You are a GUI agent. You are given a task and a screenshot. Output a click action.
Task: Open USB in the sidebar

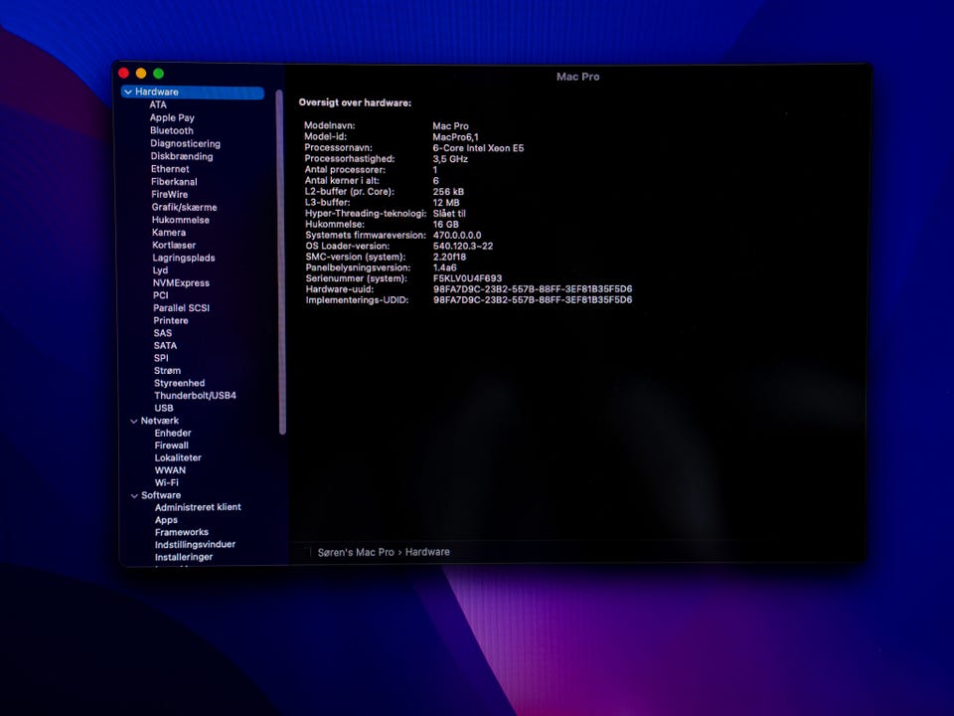pos(164,408)
